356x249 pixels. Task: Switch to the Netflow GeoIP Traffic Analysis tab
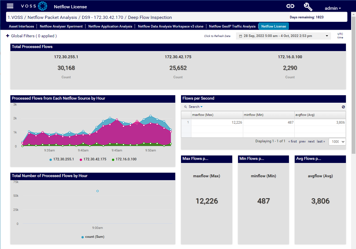tap(232, 26)
